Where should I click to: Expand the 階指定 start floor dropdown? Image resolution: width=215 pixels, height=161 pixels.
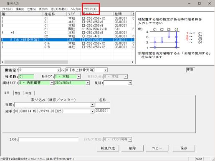tap(59, 70)
